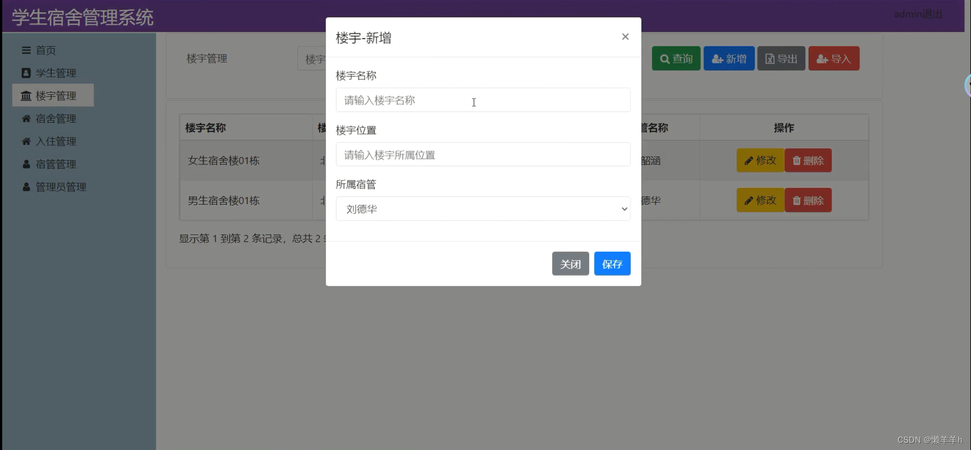Viewport: 971px width, 450px height.
Task: Click the 学生宿舍管理系统 title
Action: point(82,17)
